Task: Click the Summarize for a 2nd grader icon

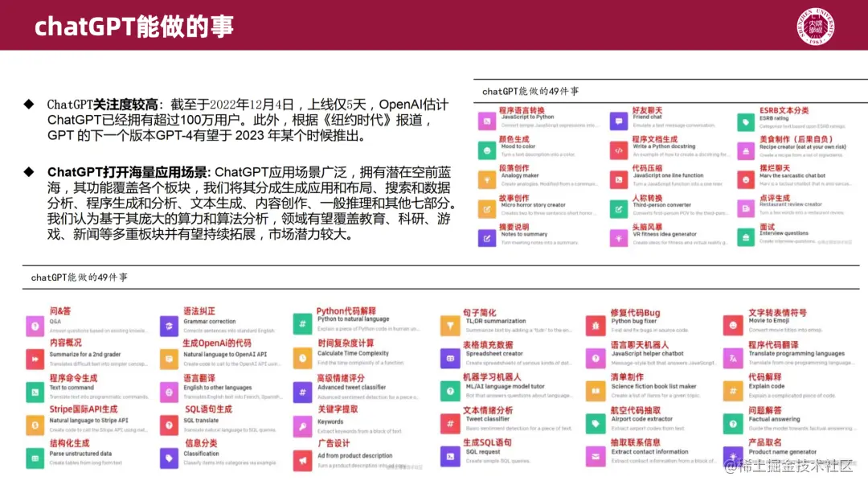Action: [35, 359]
